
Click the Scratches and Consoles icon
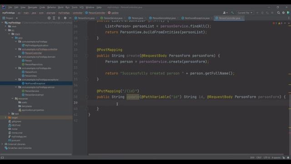[x=6, y=148]
